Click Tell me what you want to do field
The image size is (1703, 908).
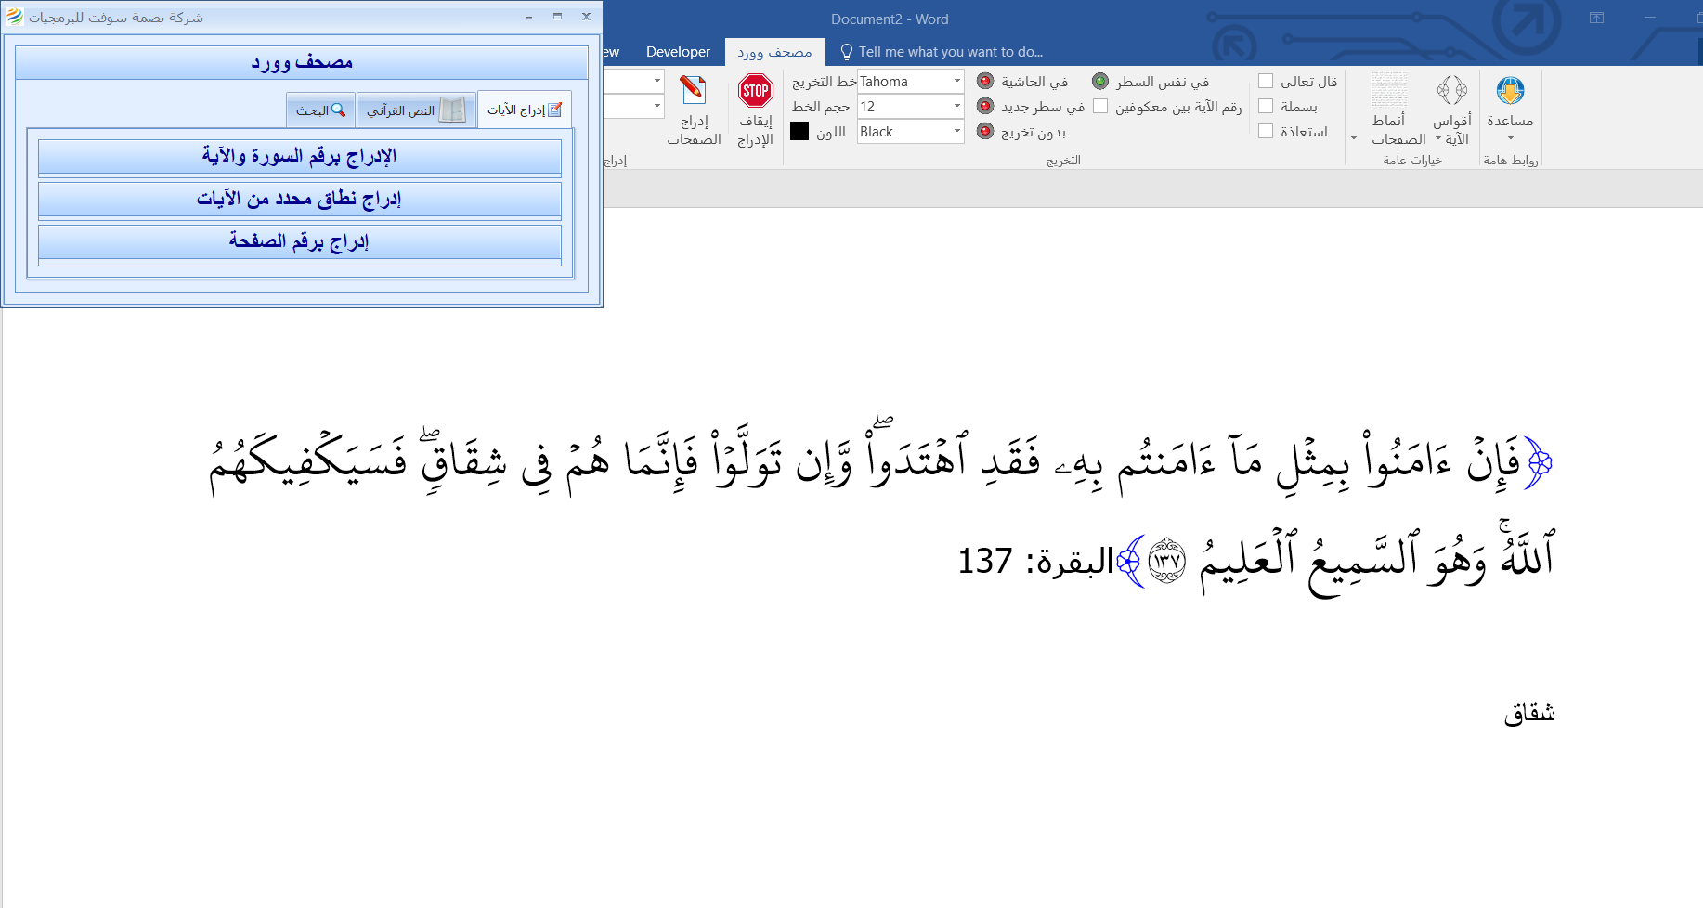(950, 52)
